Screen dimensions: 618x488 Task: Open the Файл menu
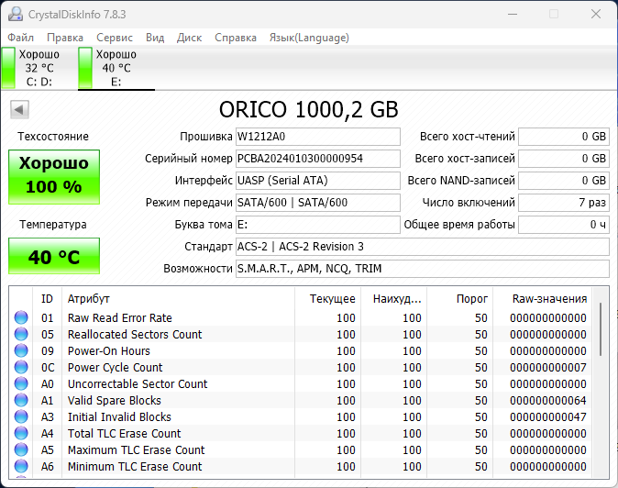21,38
